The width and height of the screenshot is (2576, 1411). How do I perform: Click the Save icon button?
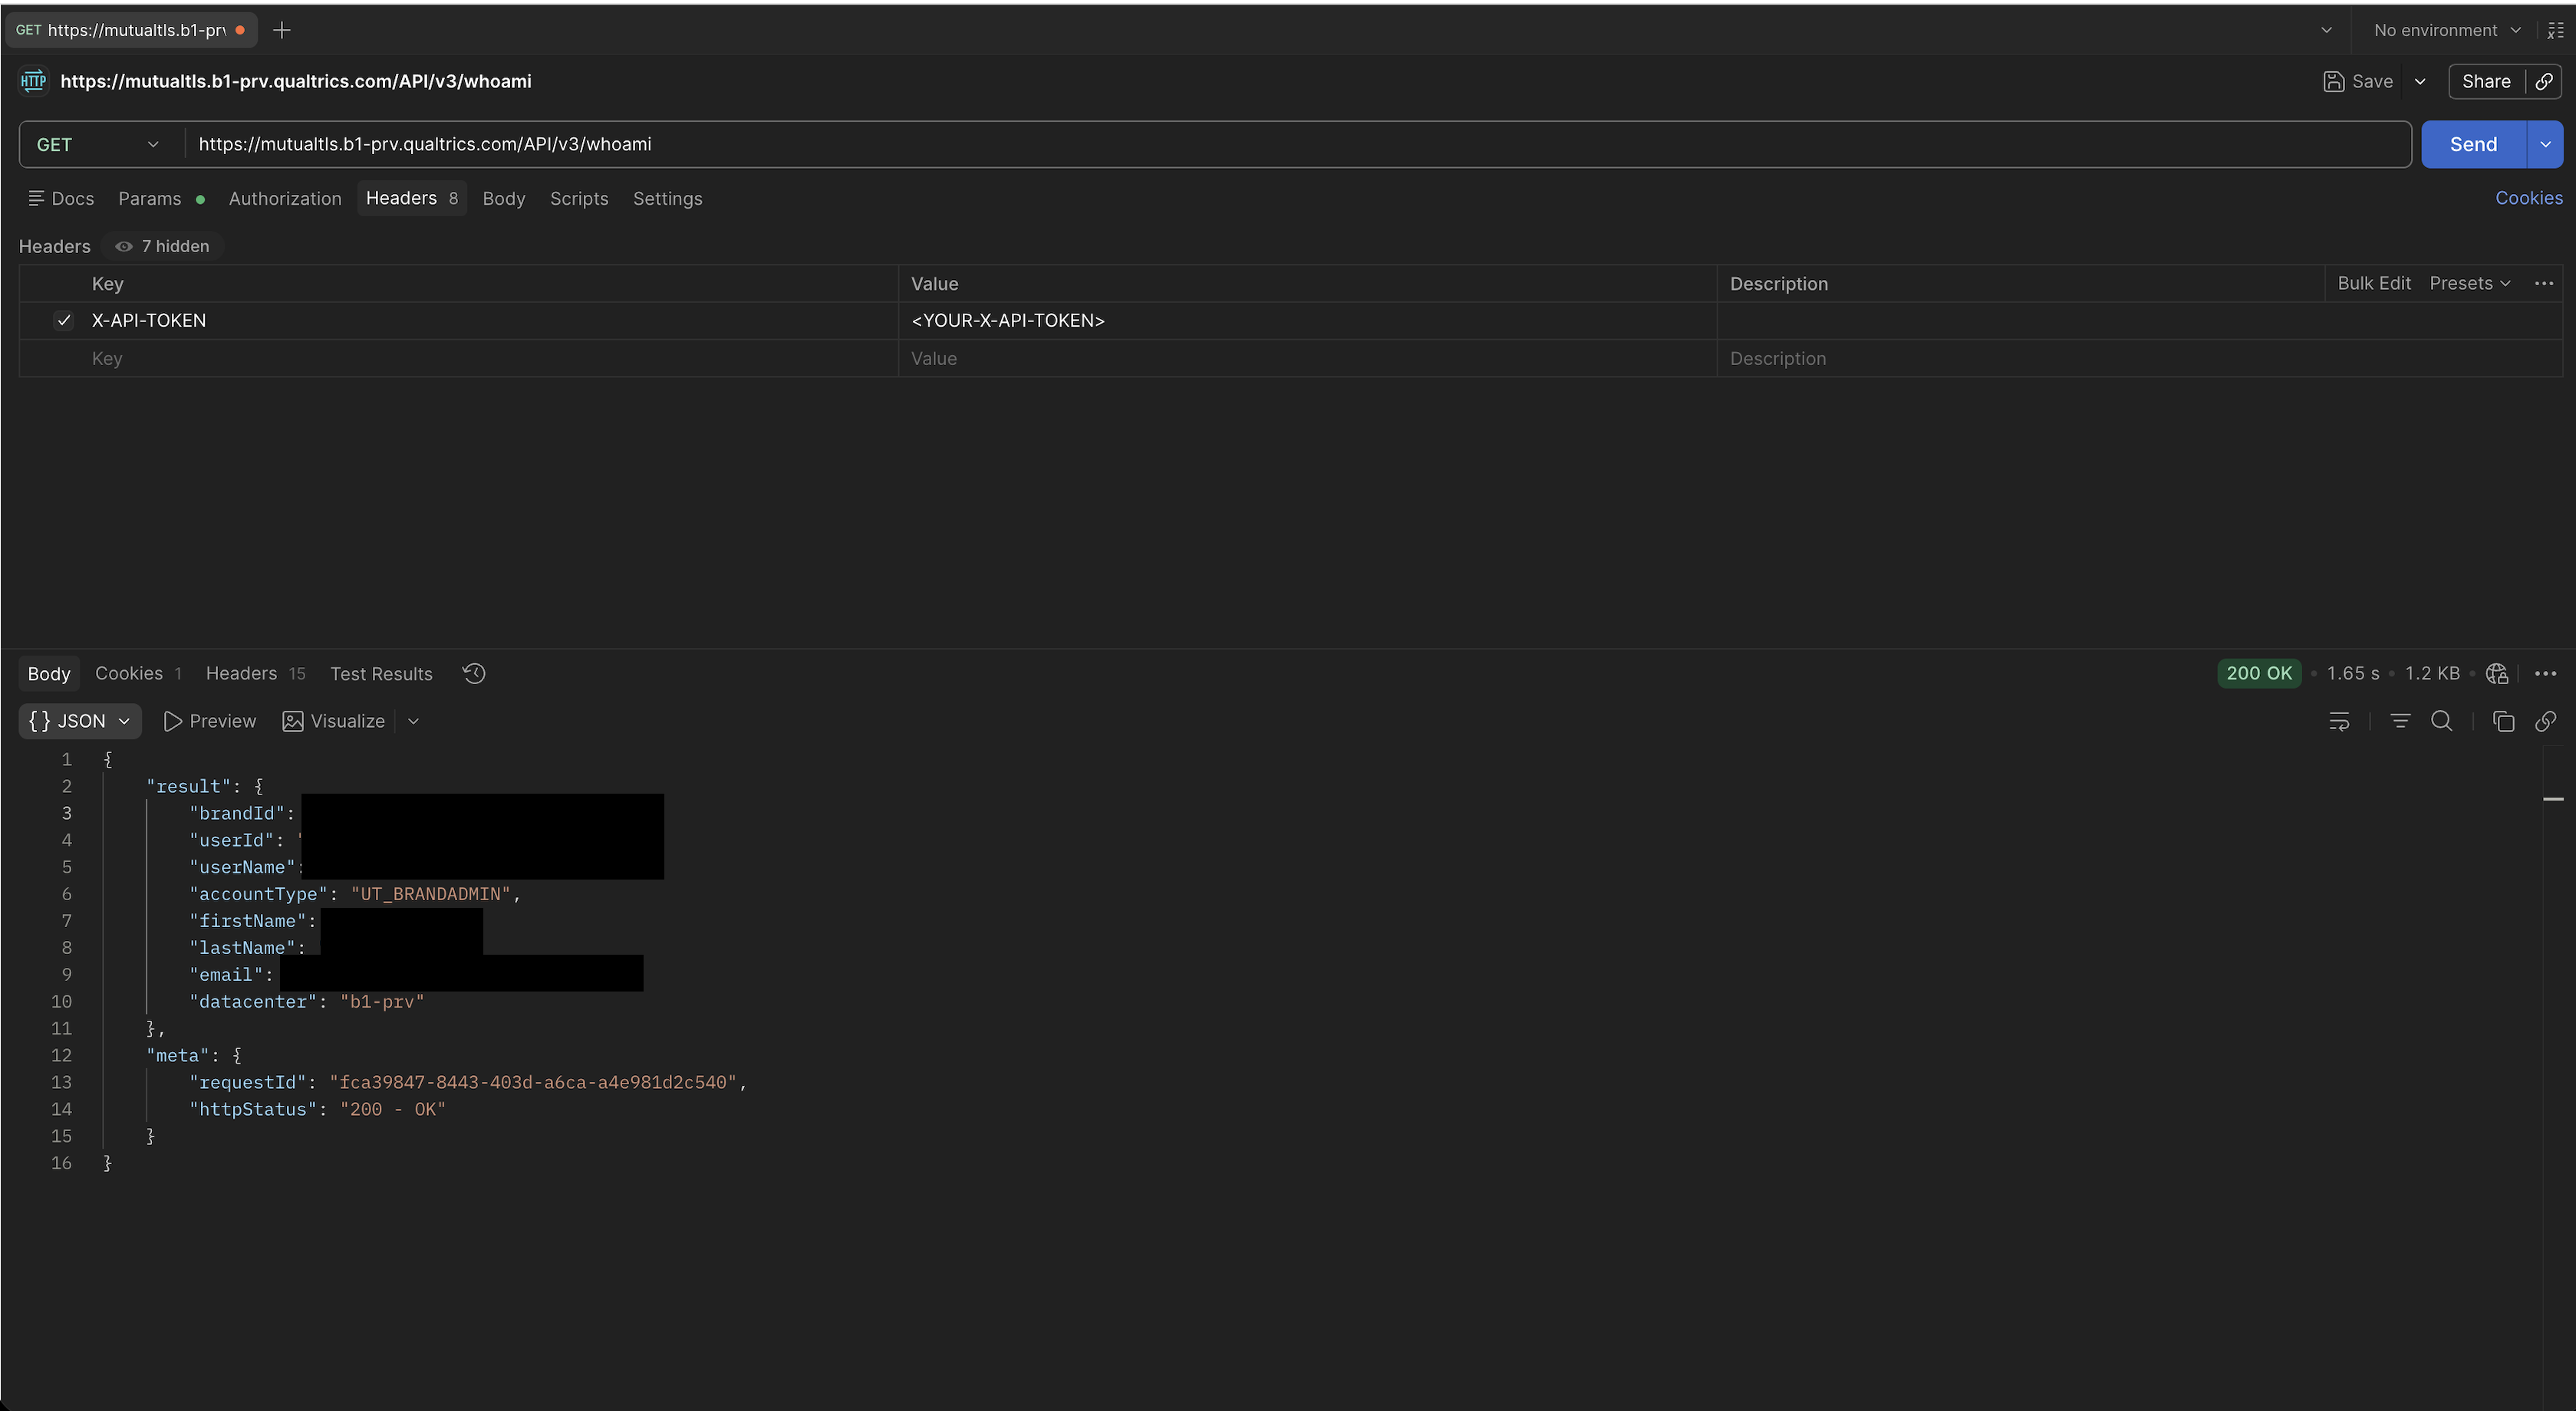pyautogui.click(x=2358, y=82)
